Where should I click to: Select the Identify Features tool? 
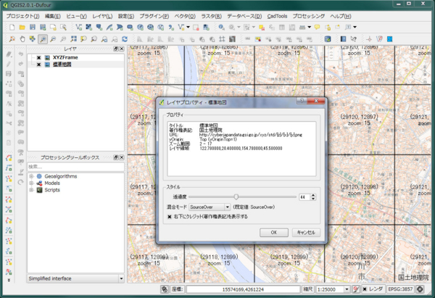(221, 28)
